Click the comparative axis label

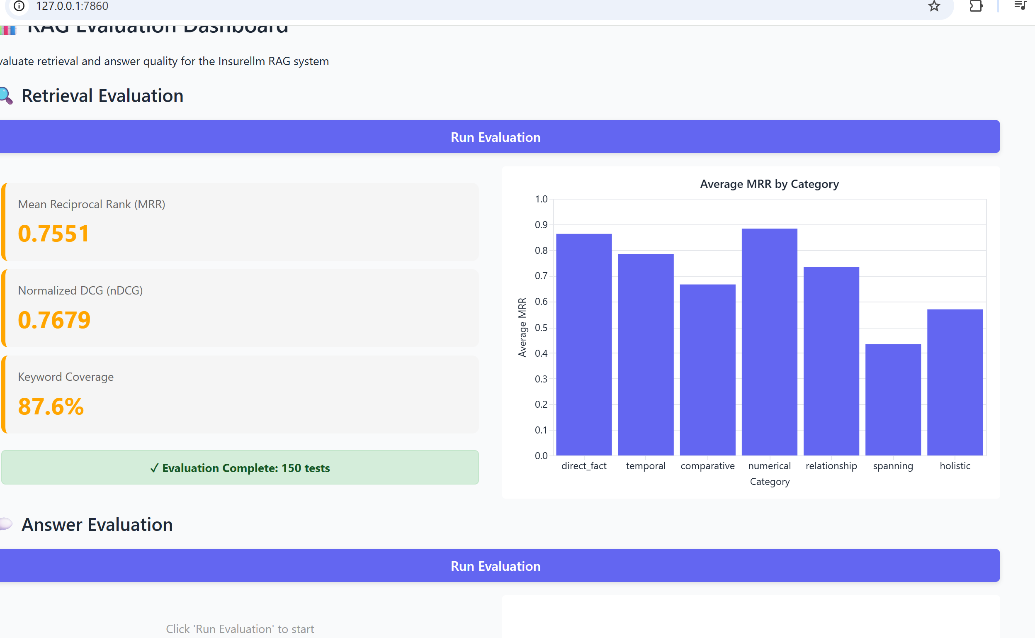click(x=707, y=466)
